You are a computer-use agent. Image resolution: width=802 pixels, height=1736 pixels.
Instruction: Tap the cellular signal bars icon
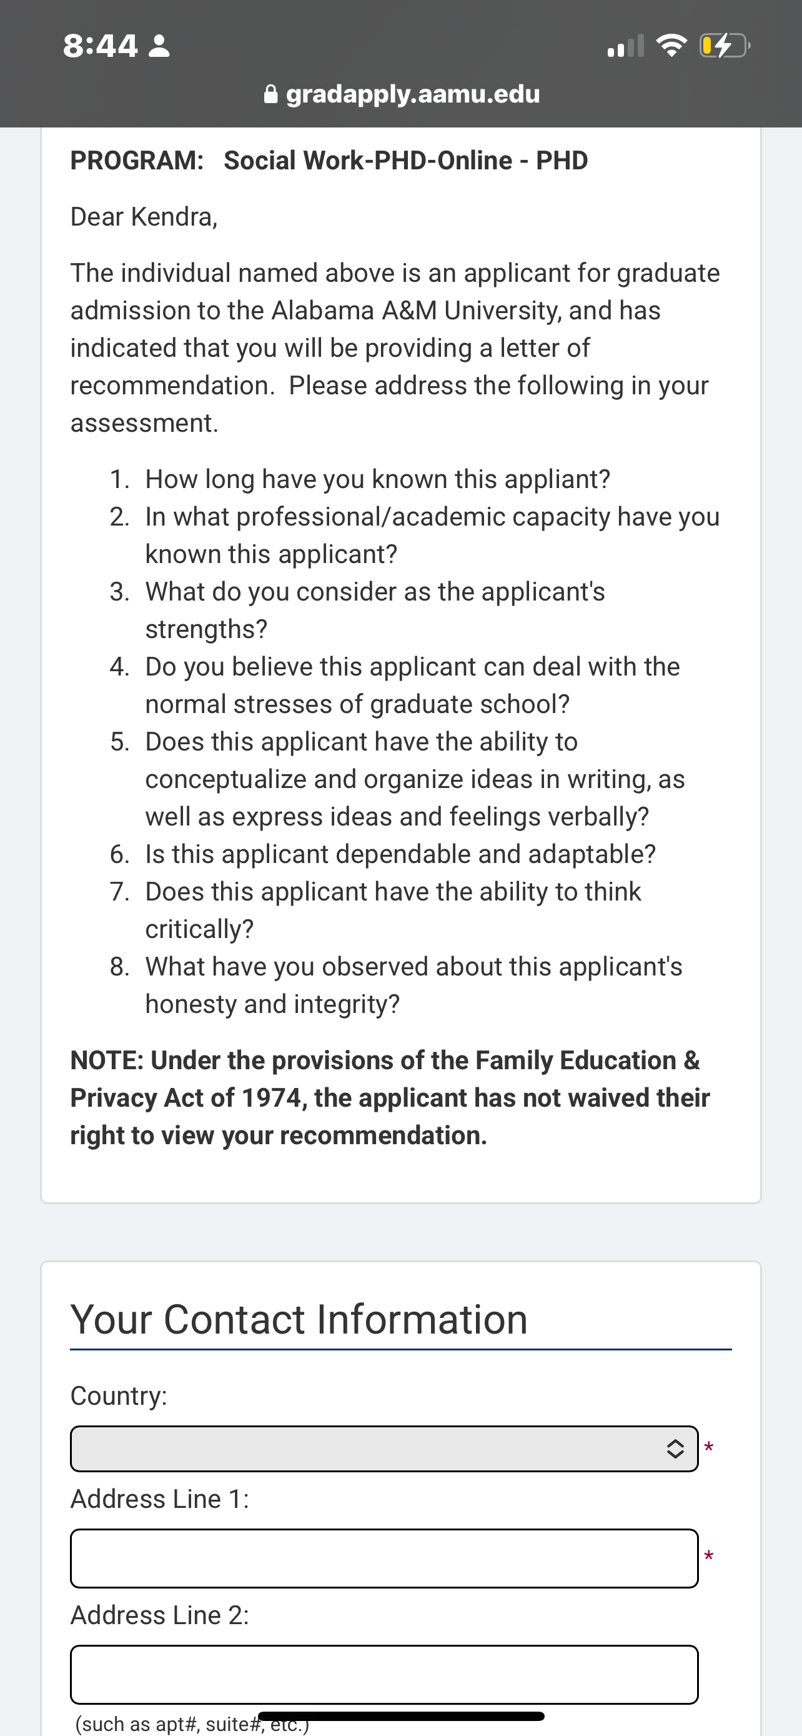click(x=626, y=46)
